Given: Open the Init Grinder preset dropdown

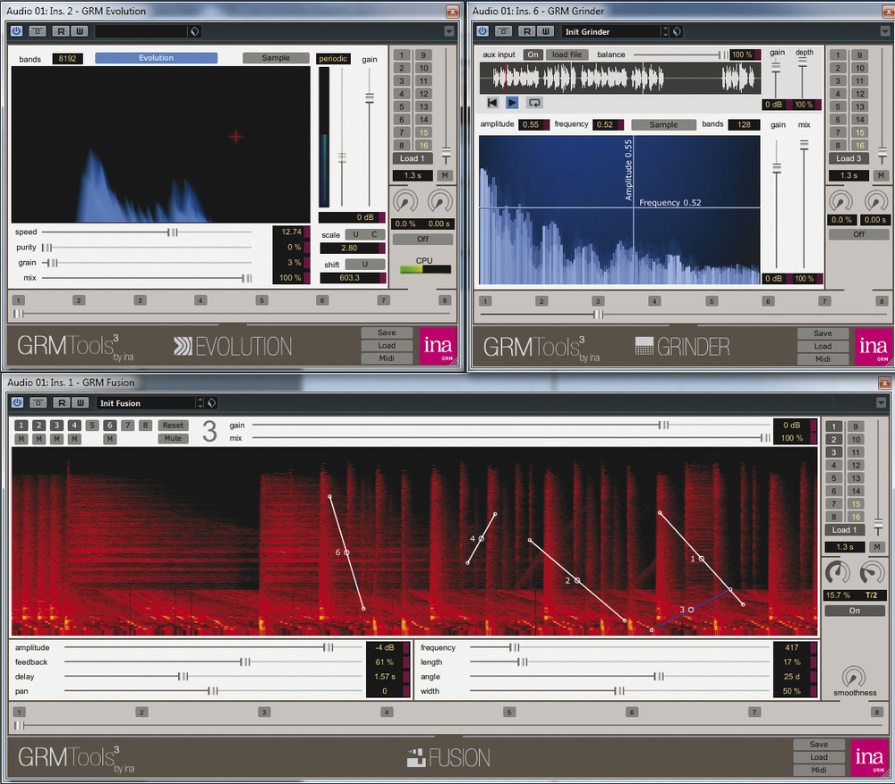Looking at the screenshot, I should pyautogui.click(x=610, y=31).
